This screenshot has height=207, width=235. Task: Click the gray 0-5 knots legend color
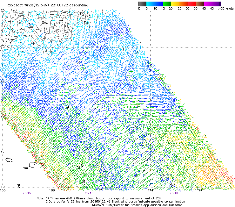point(142,4)
